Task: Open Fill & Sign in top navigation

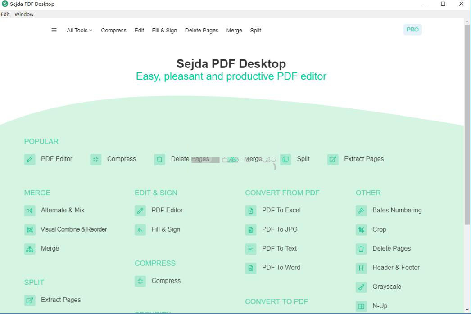Action: click(x=164, y=30)
